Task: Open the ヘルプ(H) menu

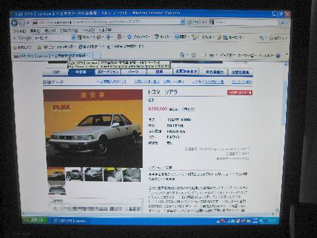Action: pos(105,30)
